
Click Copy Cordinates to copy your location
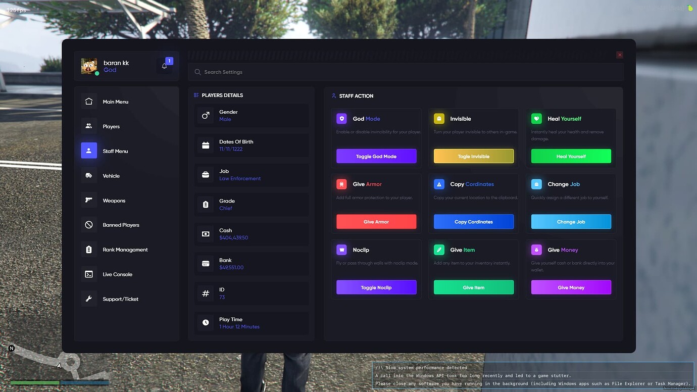[473, 221]
